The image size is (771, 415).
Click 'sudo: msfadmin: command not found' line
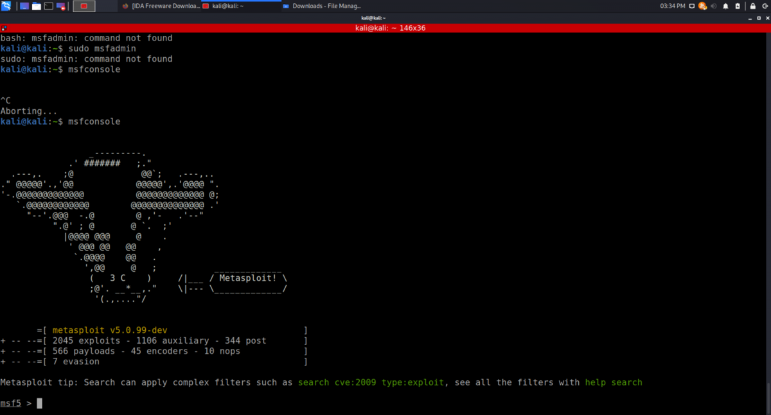(86, 58)
